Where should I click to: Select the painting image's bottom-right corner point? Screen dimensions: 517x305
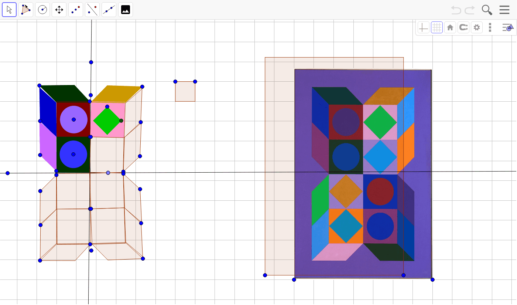(432, 279)
